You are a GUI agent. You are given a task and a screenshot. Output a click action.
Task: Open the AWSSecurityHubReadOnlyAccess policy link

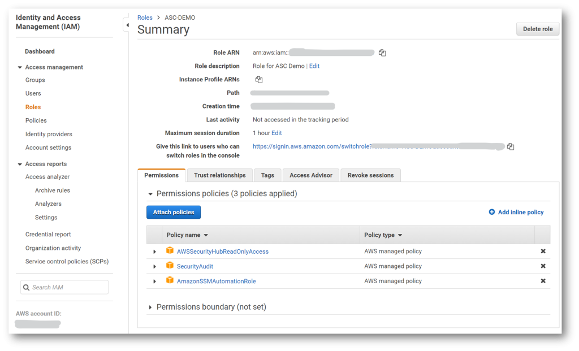click(223, 252)
